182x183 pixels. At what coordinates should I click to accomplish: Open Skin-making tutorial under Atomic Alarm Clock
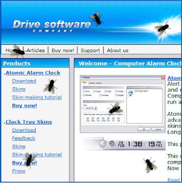[37, 97]
